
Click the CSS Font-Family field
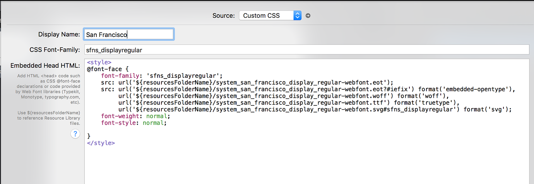306,50
